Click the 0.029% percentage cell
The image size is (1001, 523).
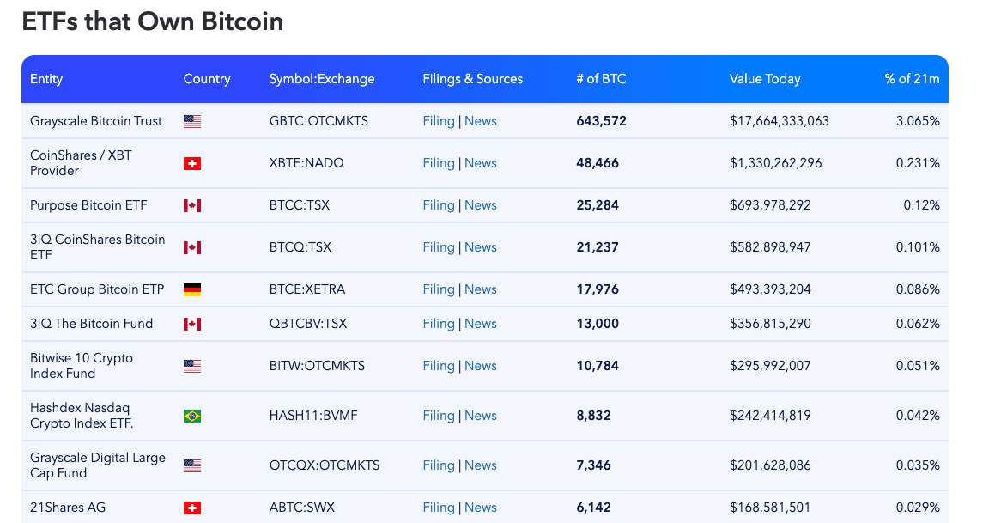pyautogui.click(x=918, y=508)
